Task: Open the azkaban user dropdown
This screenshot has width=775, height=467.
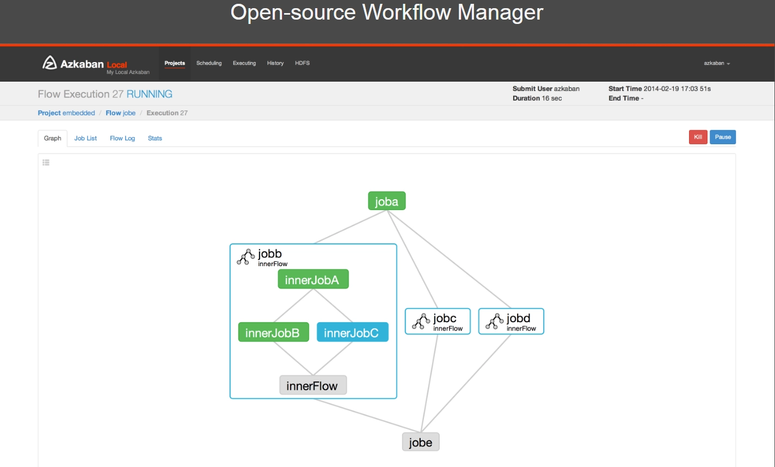Action: pos(717,63)
